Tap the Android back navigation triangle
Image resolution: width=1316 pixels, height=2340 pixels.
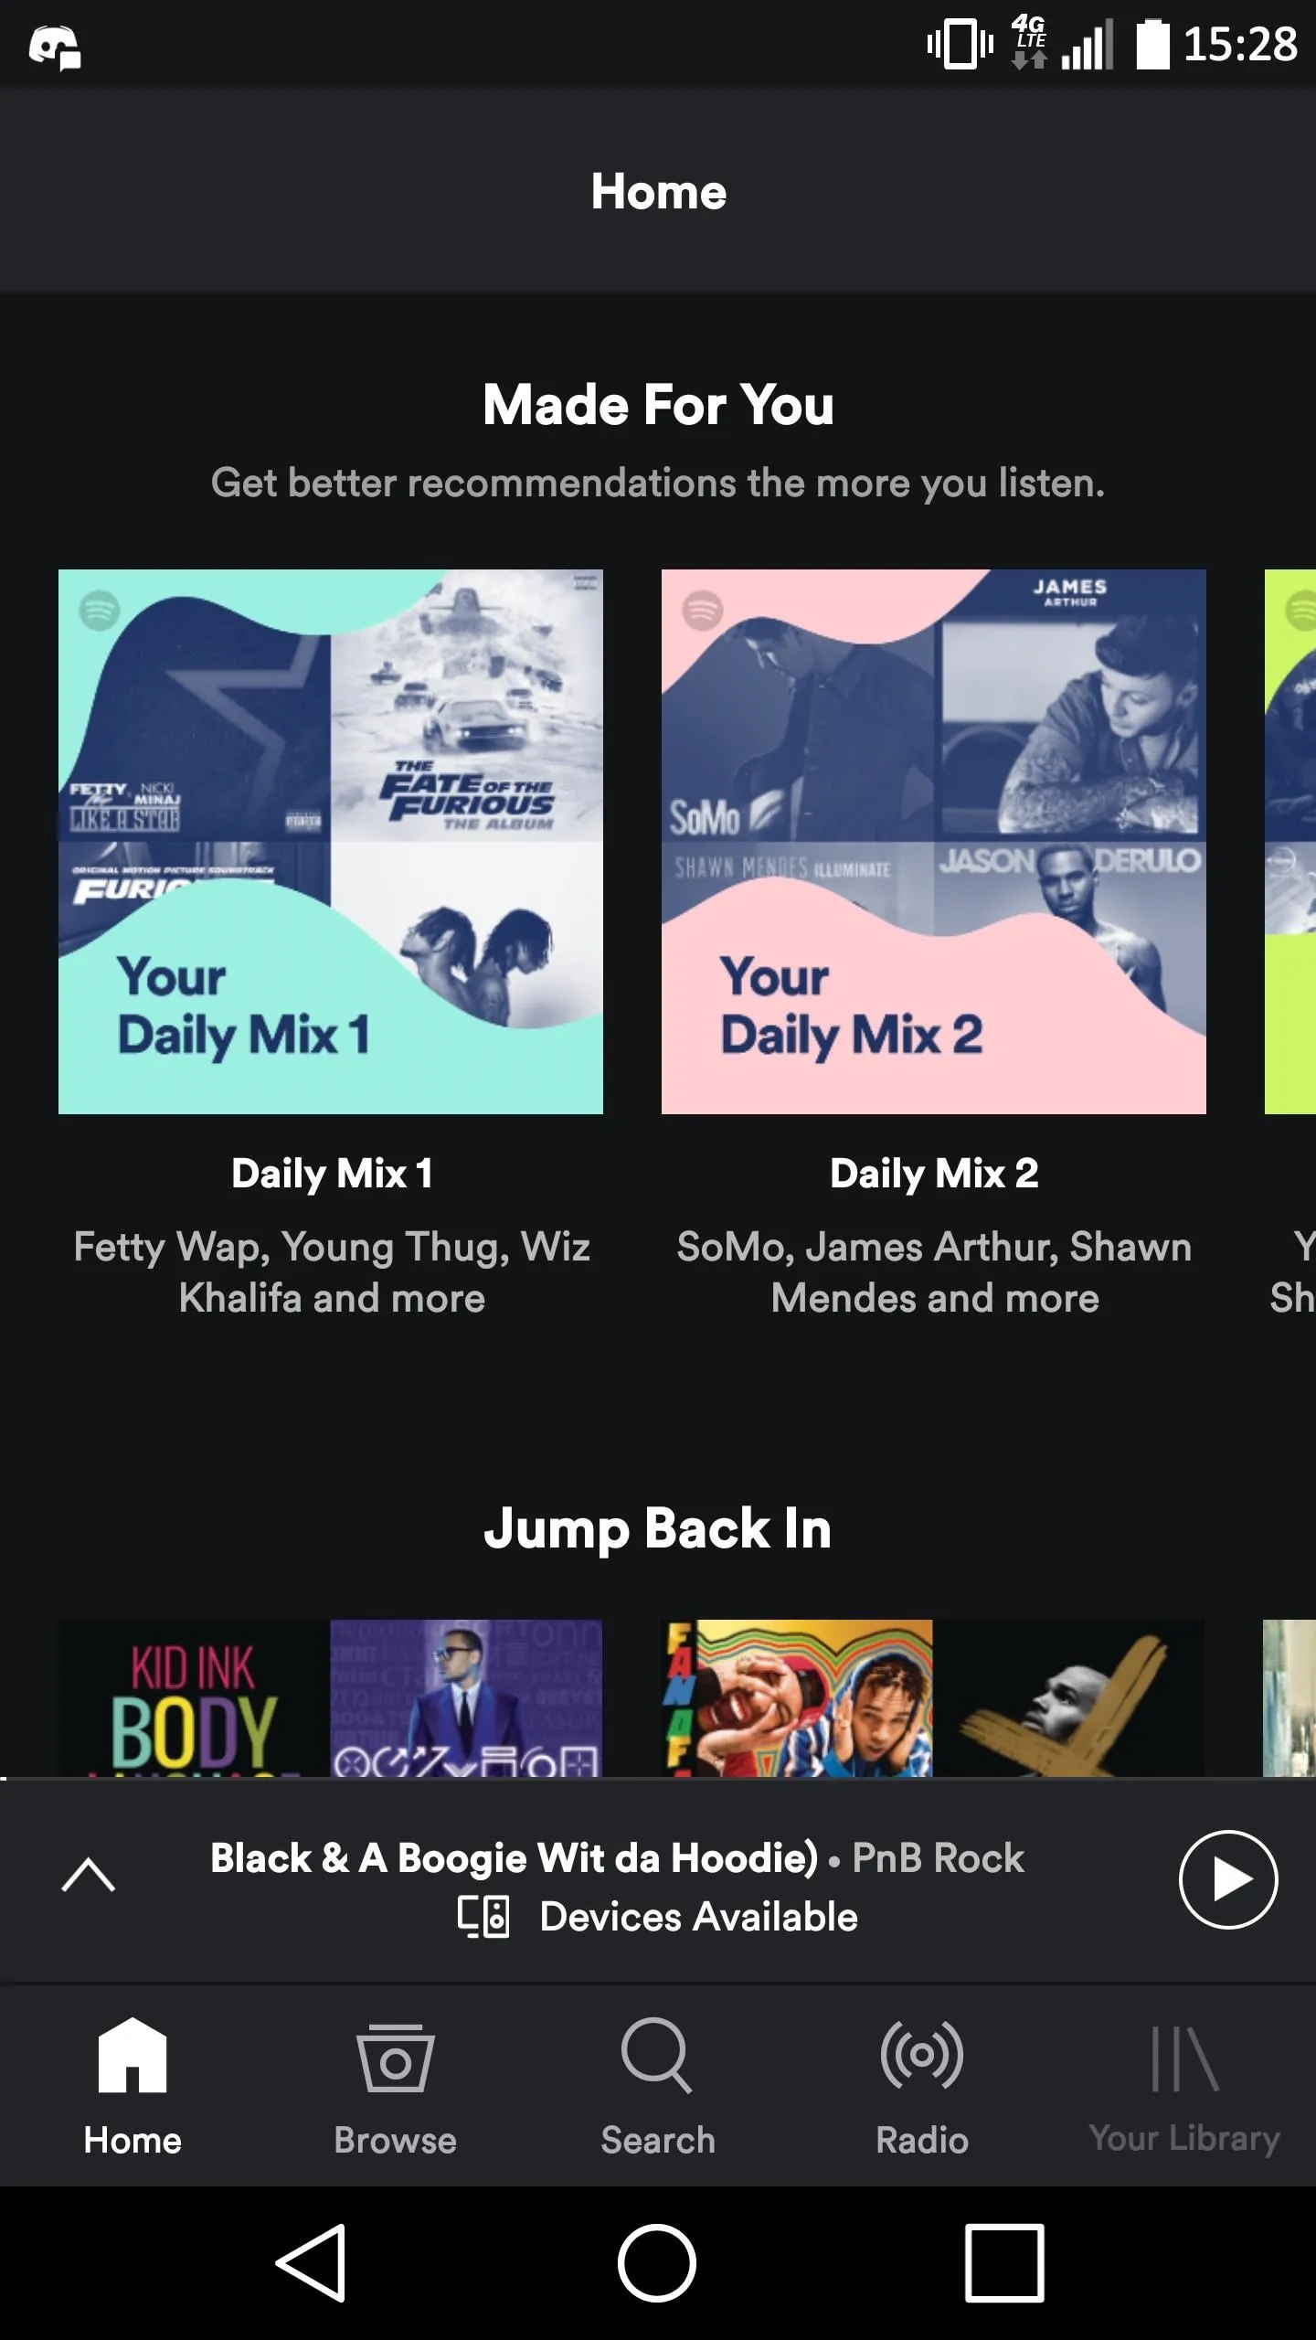click(312, 2262)
